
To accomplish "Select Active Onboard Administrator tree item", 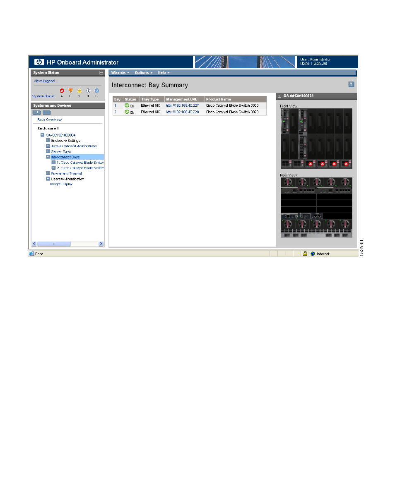I will (74, 146).
